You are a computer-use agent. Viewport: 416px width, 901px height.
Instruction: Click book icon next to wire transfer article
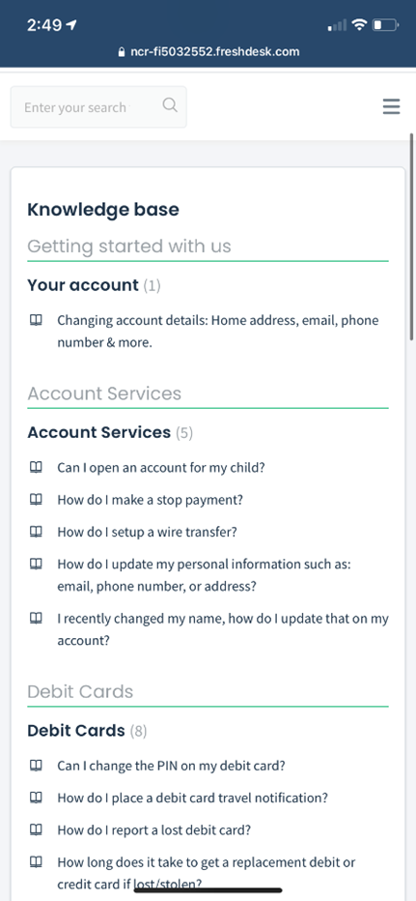tap(36, 532)
